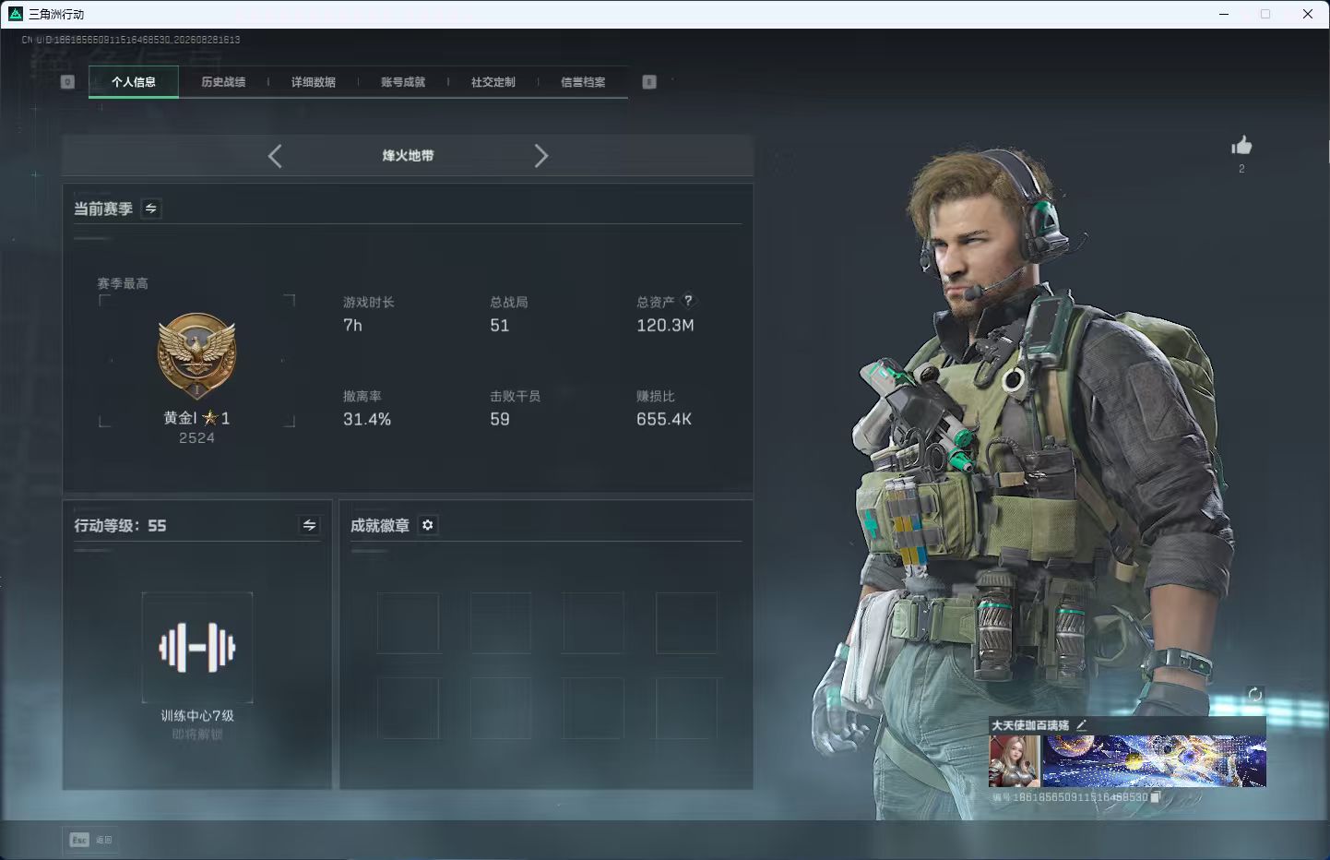Screen dimensions: 1330x860
Task: Click the refresh icon above the name card
Action: 1255,695
